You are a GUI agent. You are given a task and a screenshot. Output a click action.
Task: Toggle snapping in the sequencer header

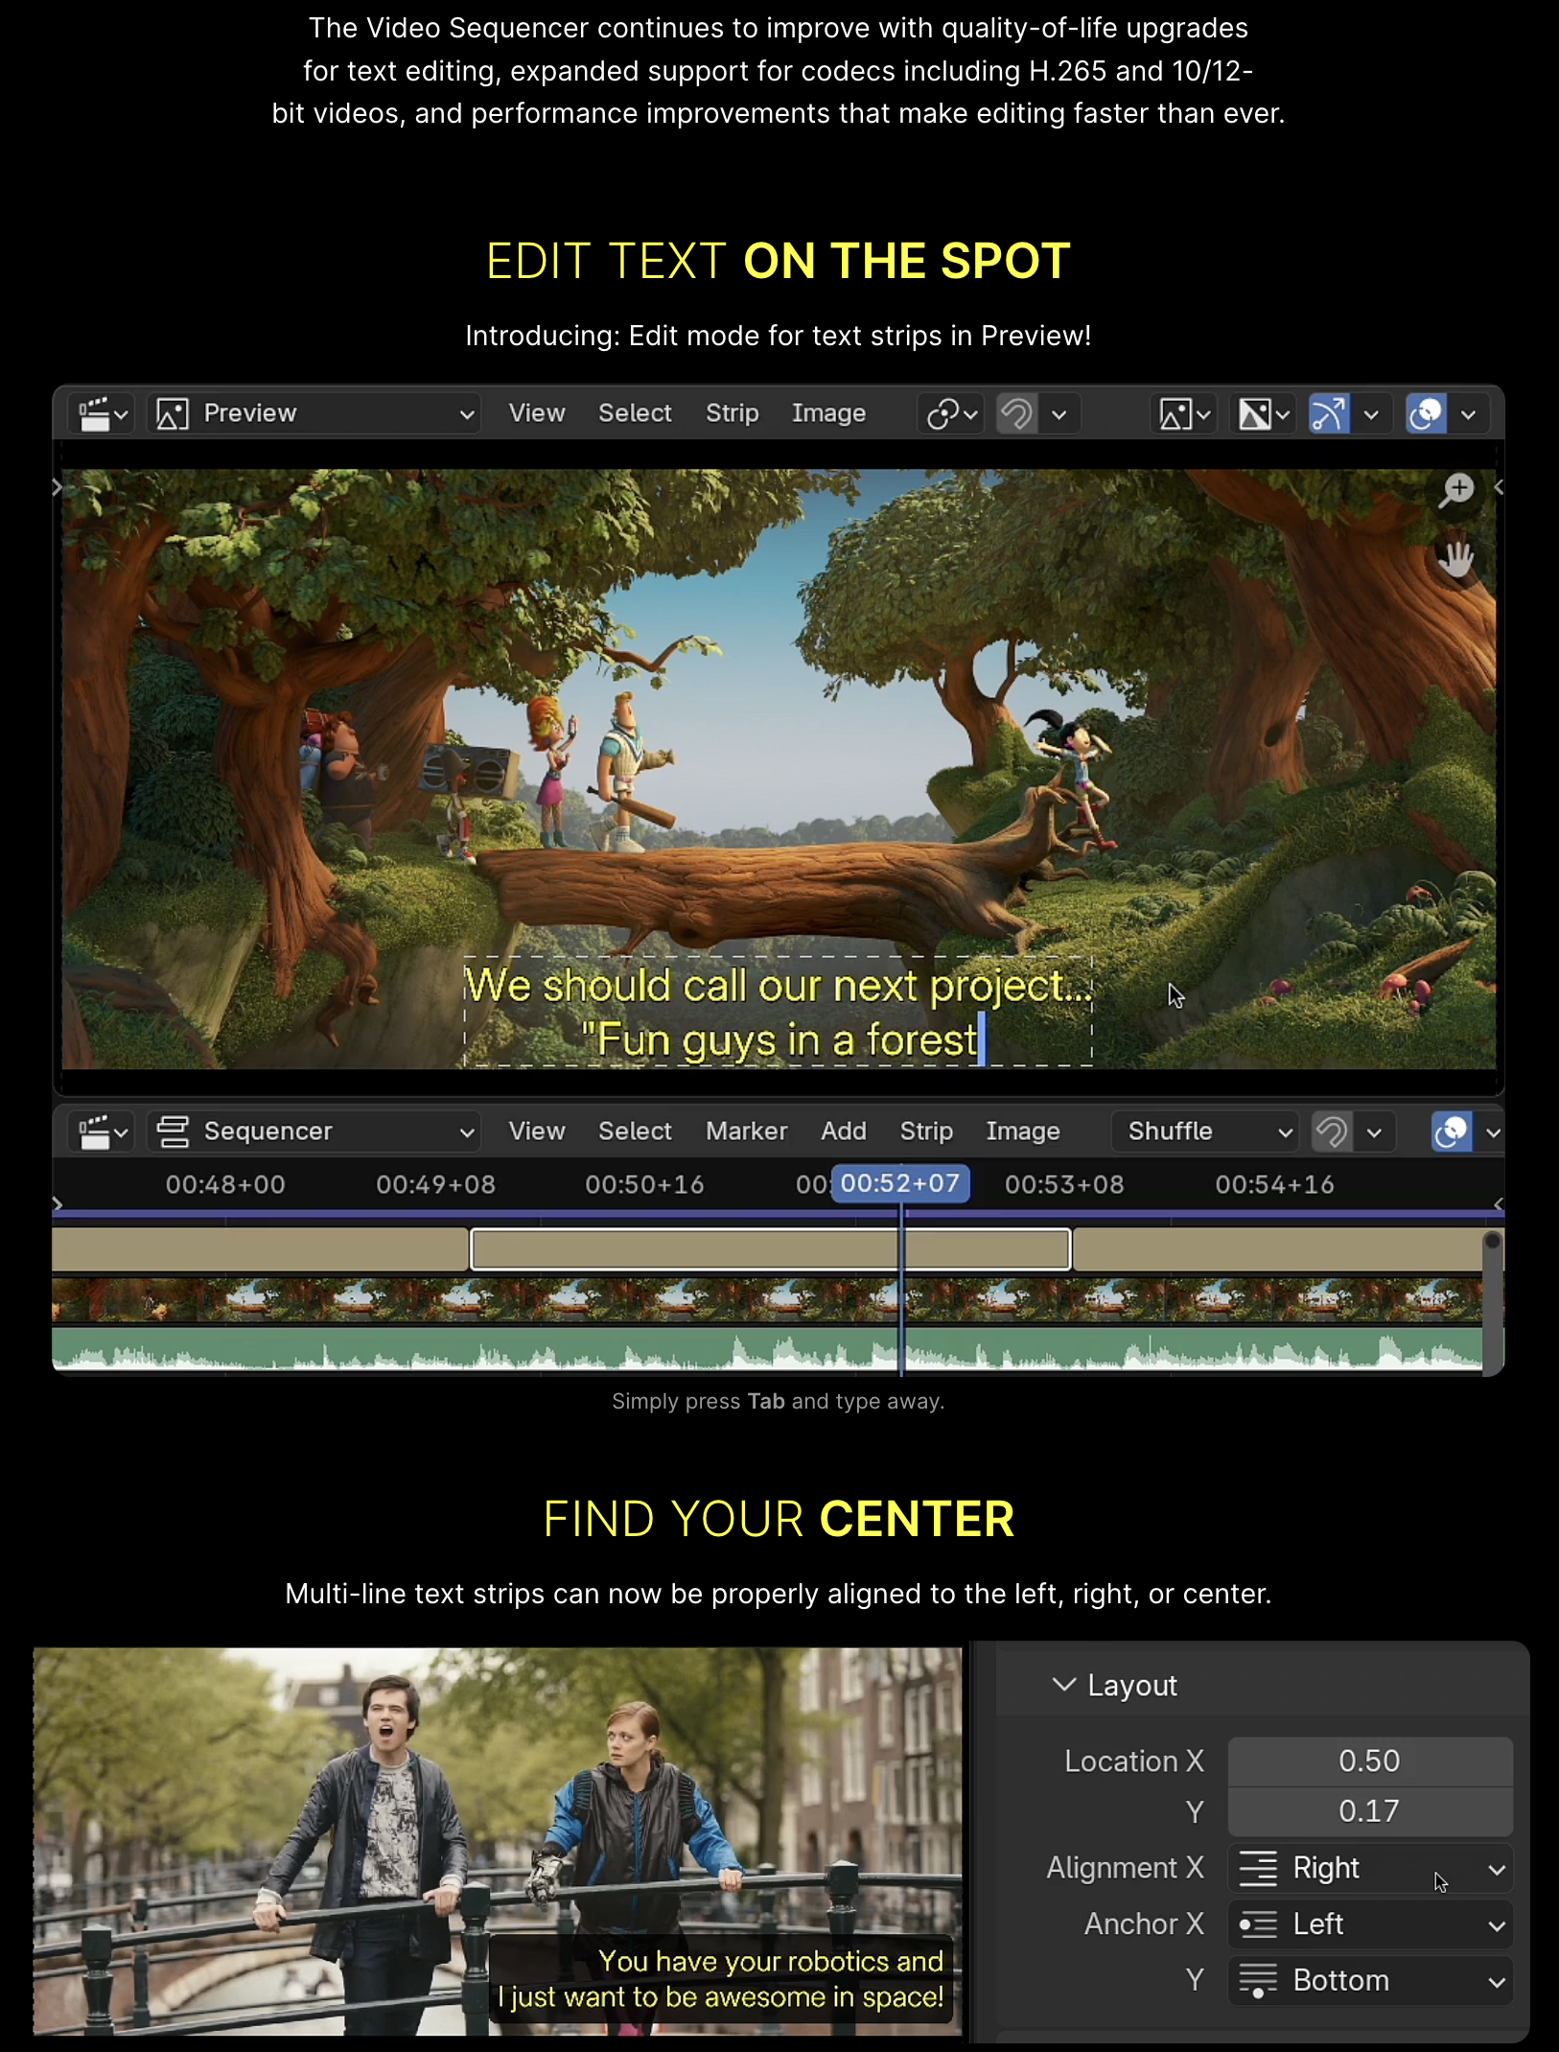coord(1332,1132)
